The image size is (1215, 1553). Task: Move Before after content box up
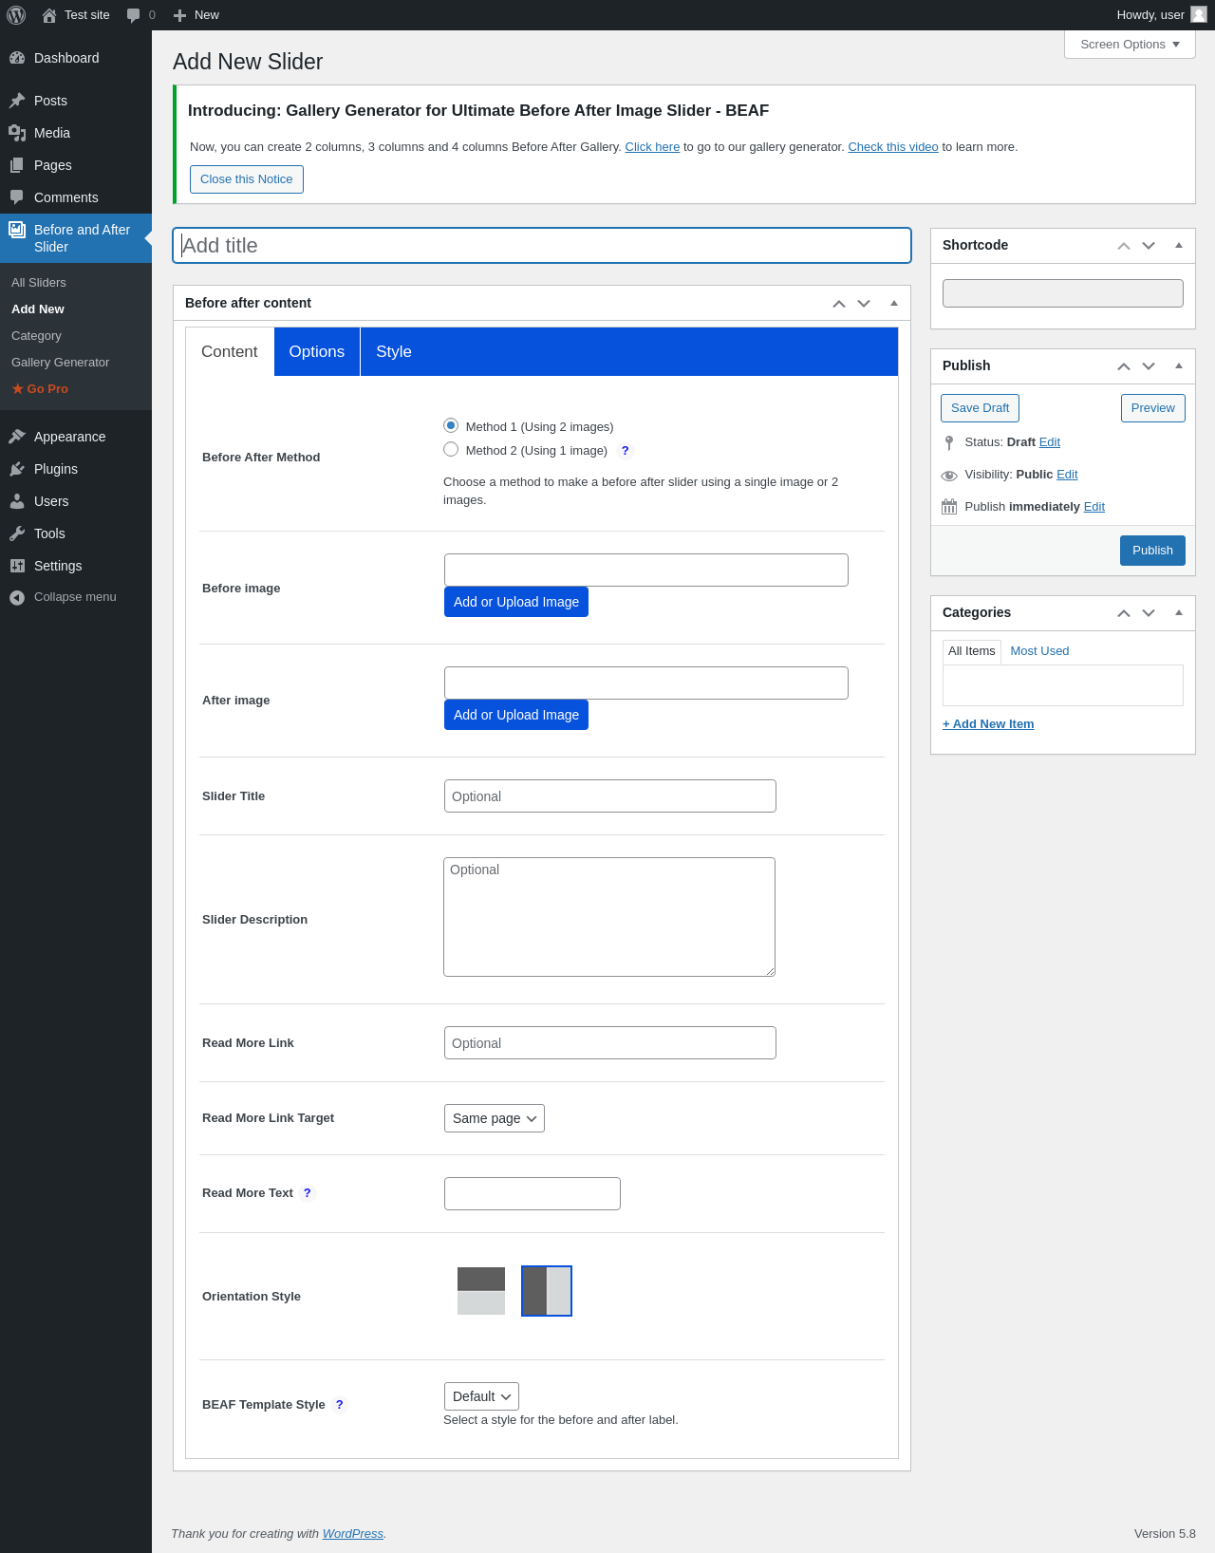coord(839,304)
